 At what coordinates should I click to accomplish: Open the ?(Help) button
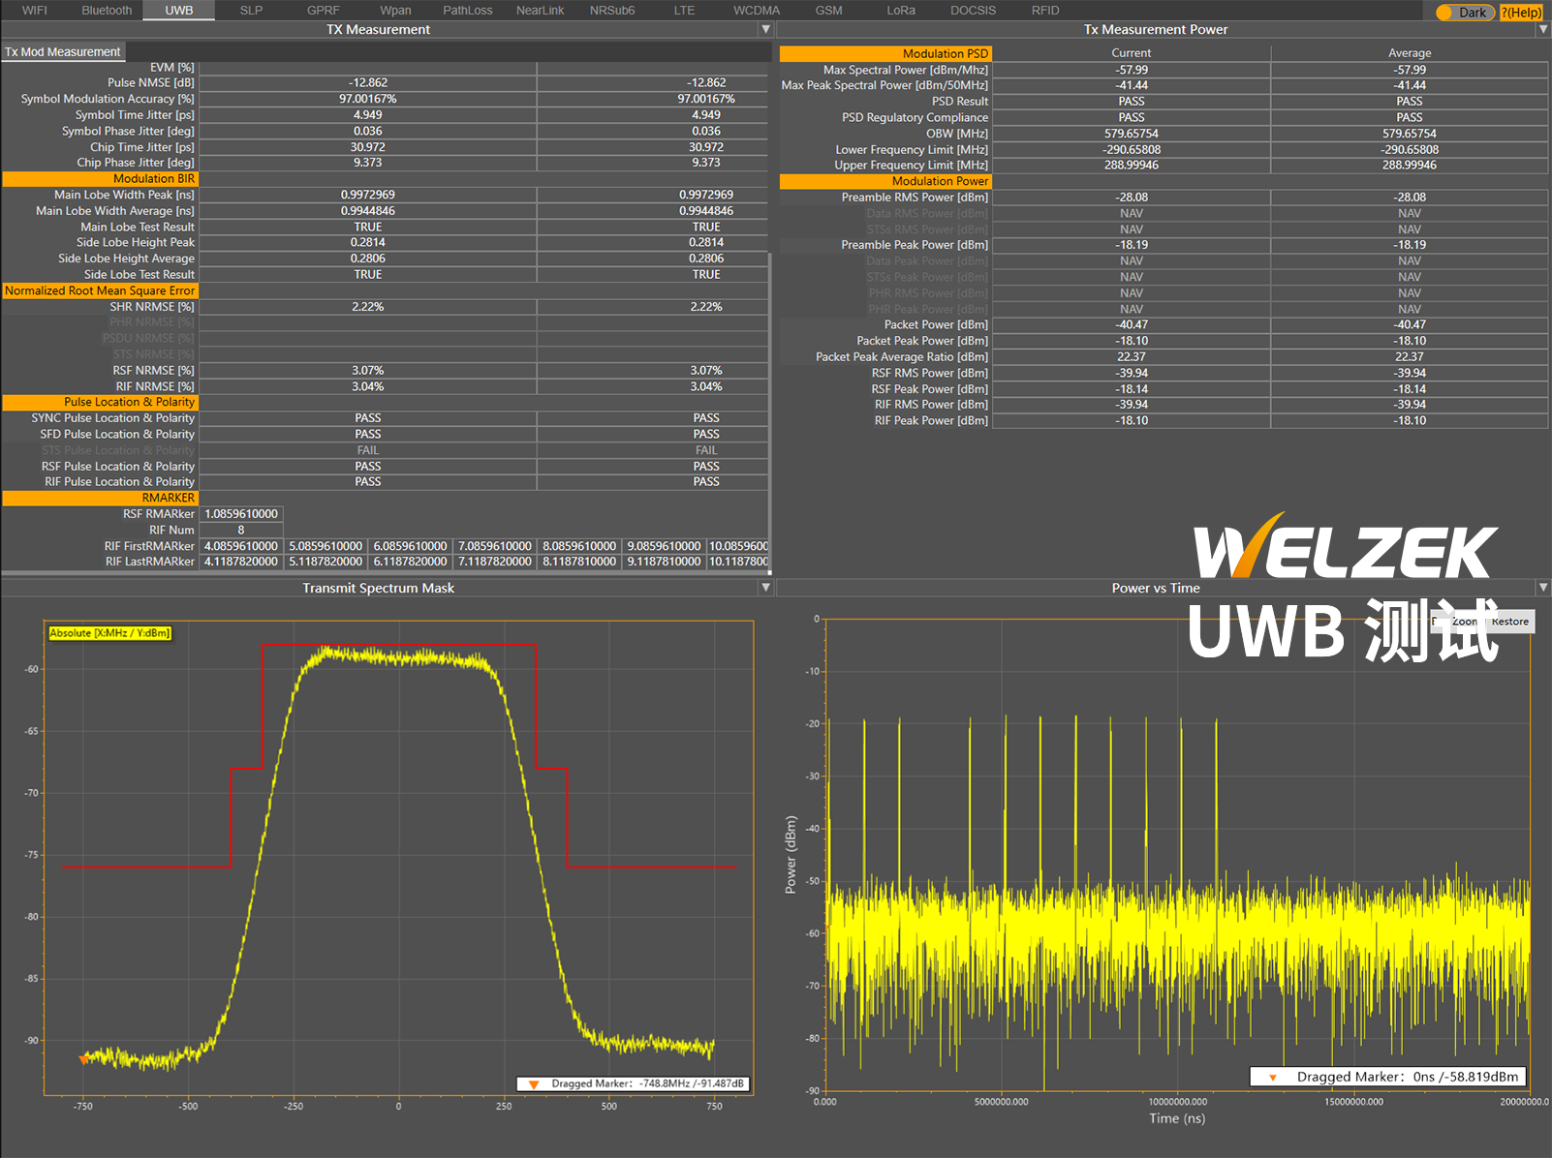[x=1521, y=13]
